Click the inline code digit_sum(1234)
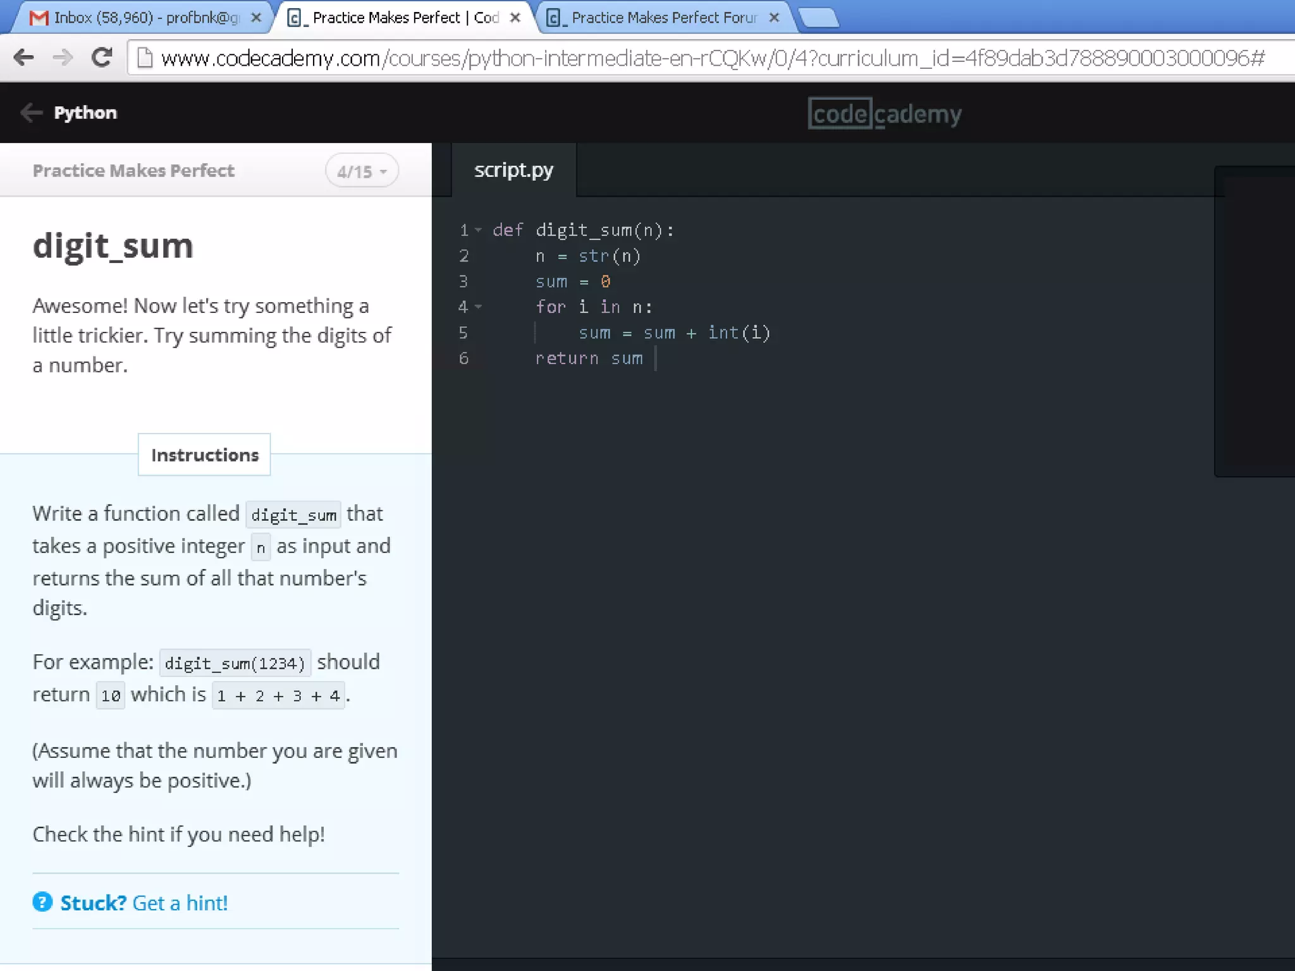The height and width of the screenshot is (971, 1295). (x=235, y=663)
